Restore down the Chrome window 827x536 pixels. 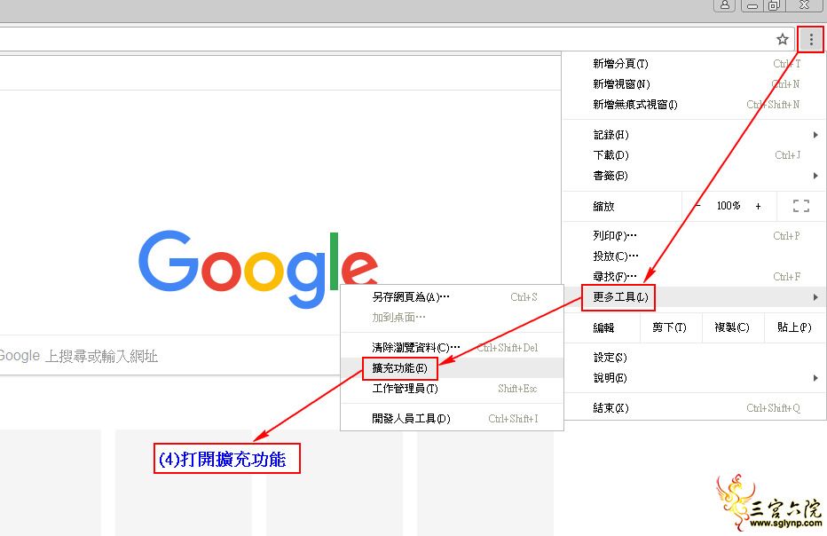coord(774,4)
